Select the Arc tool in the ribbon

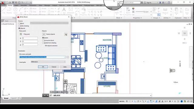pos(21,10)
